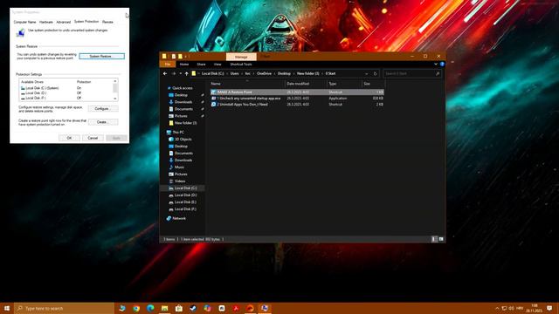Open Google Chrome from taskbar

pyautogui.click(x=136, y=308)
